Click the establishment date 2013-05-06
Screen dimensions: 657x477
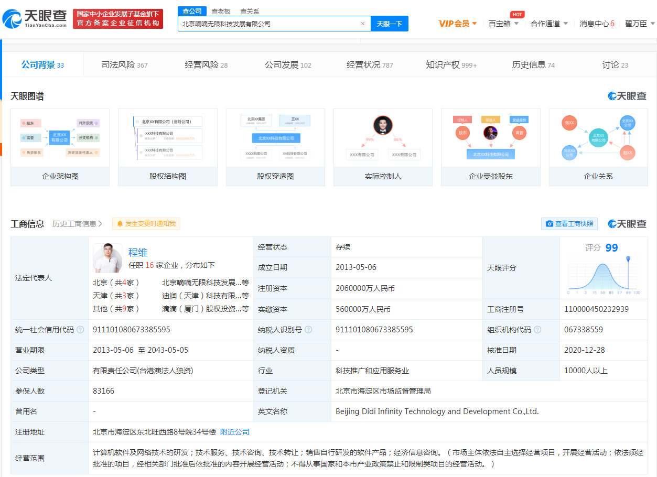coord(356,267)
